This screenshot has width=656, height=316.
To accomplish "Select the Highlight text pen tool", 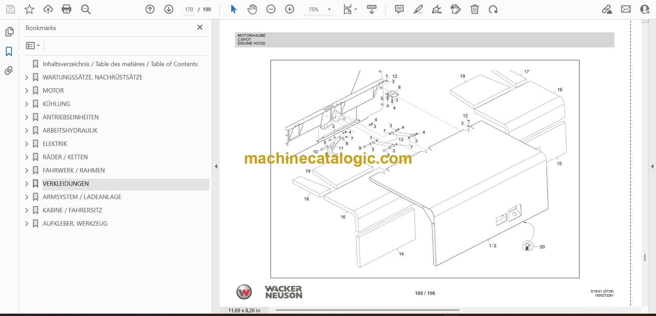I will click(418, 9).
